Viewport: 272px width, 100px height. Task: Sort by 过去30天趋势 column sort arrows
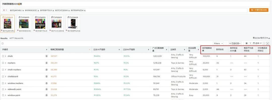[119, 50]
